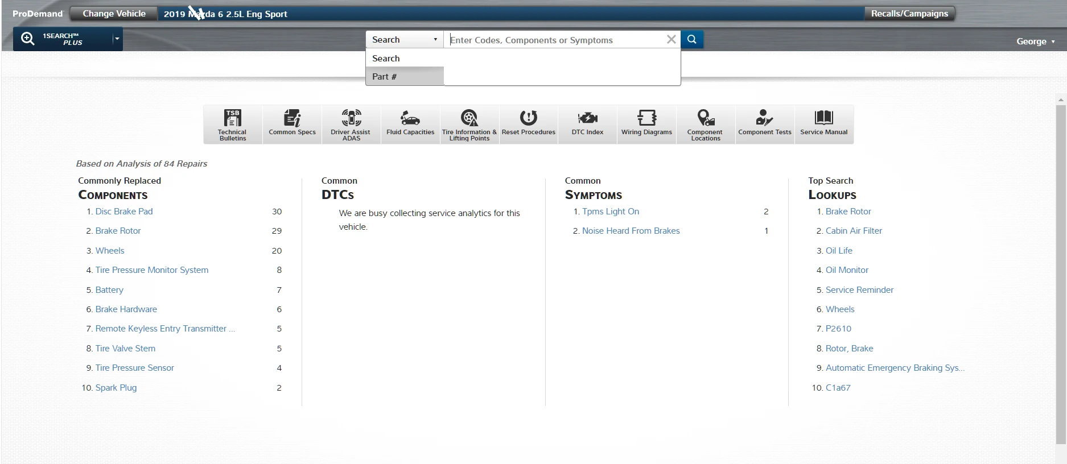Open Tire Pressure Sensor link
Screen dimensions: 1067x464
135,368
